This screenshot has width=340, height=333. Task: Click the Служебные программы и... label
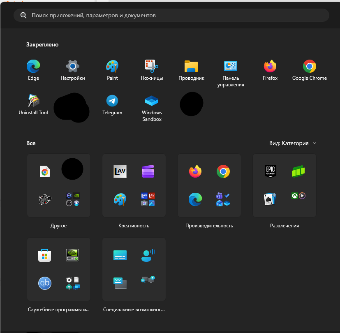pos(58,310)
